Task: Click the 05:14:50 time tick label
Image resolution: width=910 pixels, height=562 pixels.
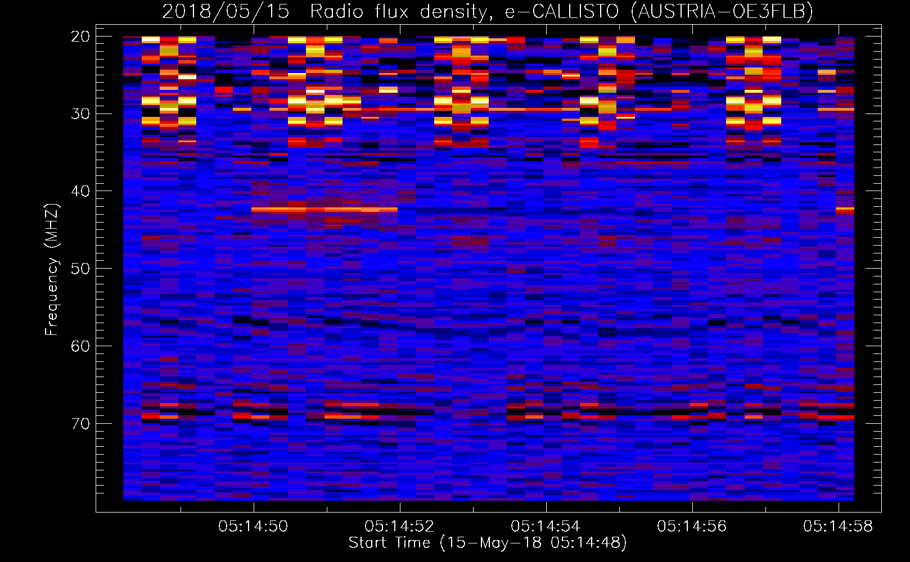Action: click(253, 527)
